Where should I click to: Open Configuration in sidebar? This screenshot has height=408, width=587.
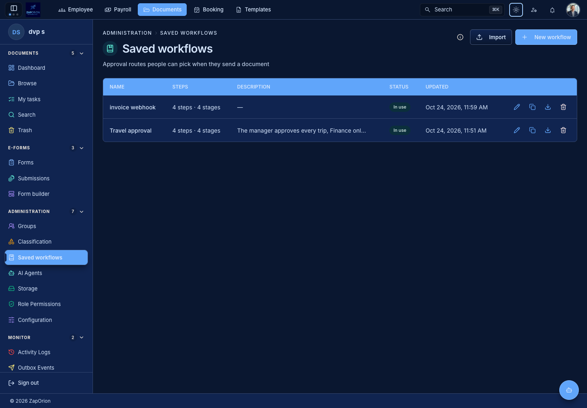(x=46, y=320)
